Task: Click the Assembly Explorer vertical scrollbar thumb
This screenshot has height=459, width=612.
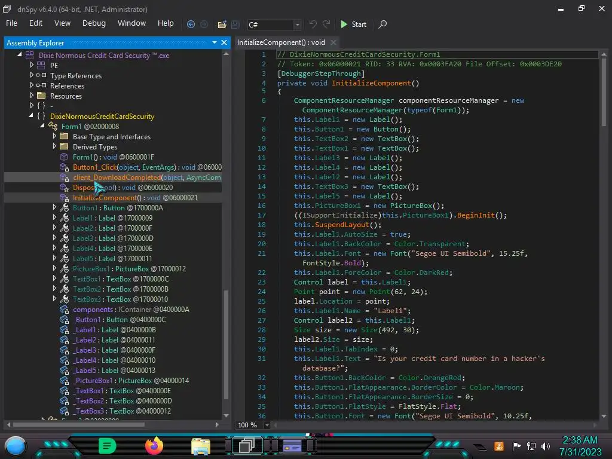Action: (226, 345)
